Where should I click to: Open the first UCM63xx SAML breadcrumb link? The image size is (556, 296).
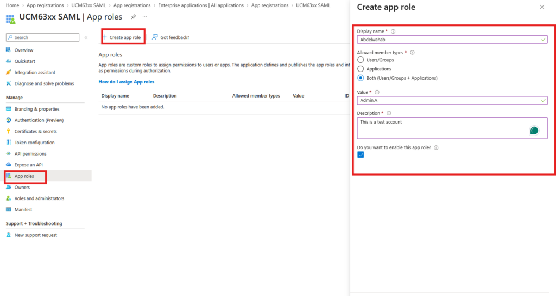89,5
